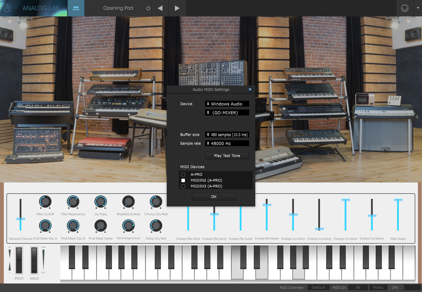Click the ANALOG LAB title text

(40, 8)
